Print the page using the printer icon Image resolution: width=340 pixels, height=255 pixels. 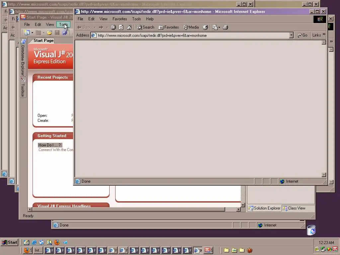pos(225,27)
